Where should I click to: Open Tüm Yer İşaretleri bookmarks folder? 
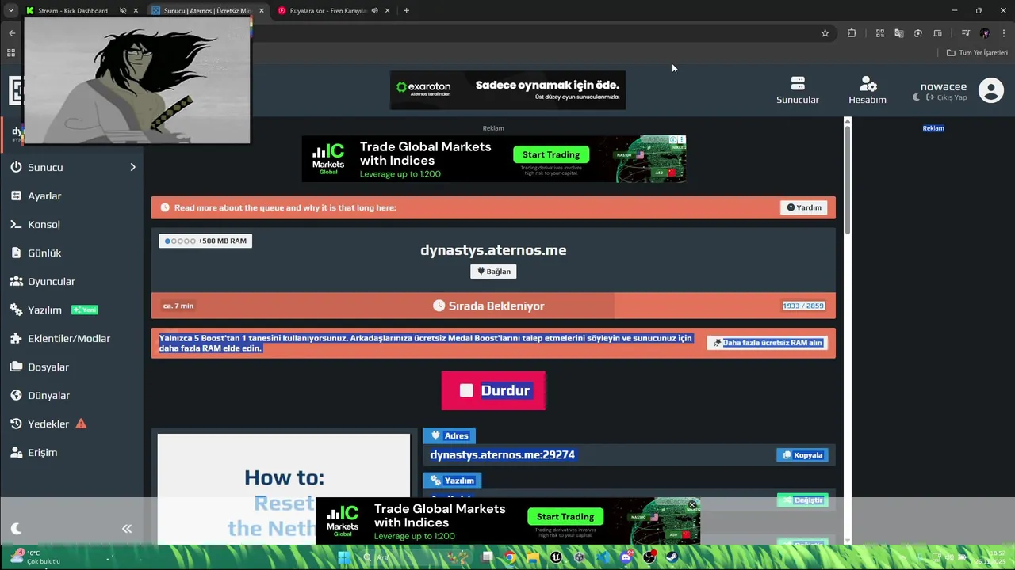pyautogui.click(x=978, y=53)
